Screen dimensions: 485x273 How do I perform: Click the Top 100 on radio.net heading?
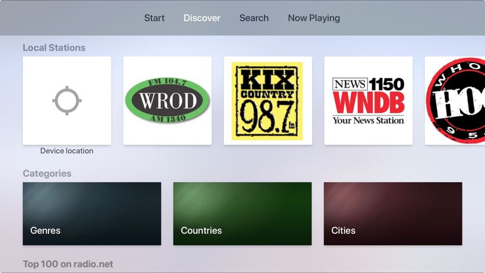tap(68, 264)
